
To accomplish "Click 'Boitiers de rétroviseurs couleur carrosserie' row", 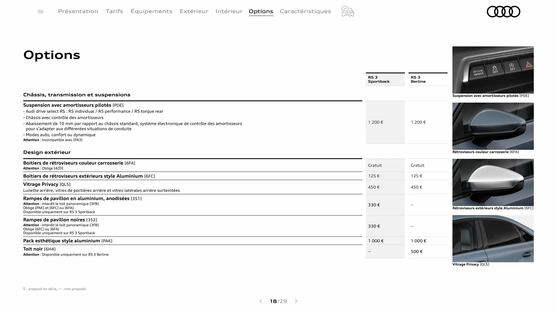I will 192,165.
